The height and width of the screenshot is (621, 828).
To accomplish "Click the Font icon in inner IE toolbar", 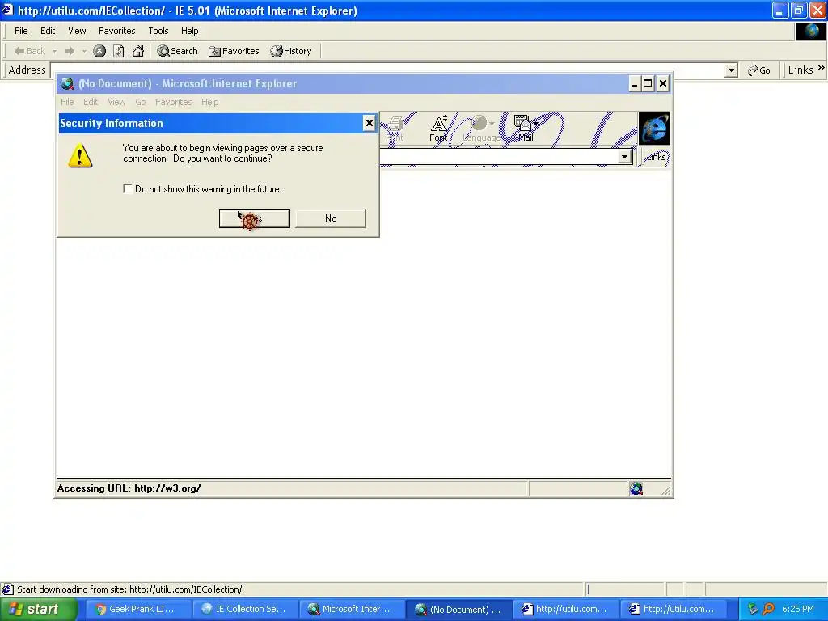I will (438, 129).
